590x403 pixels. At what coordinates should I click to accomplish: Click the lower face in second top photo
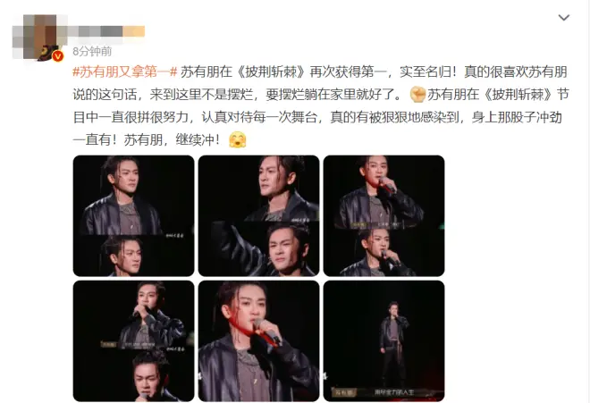(288, 248)
